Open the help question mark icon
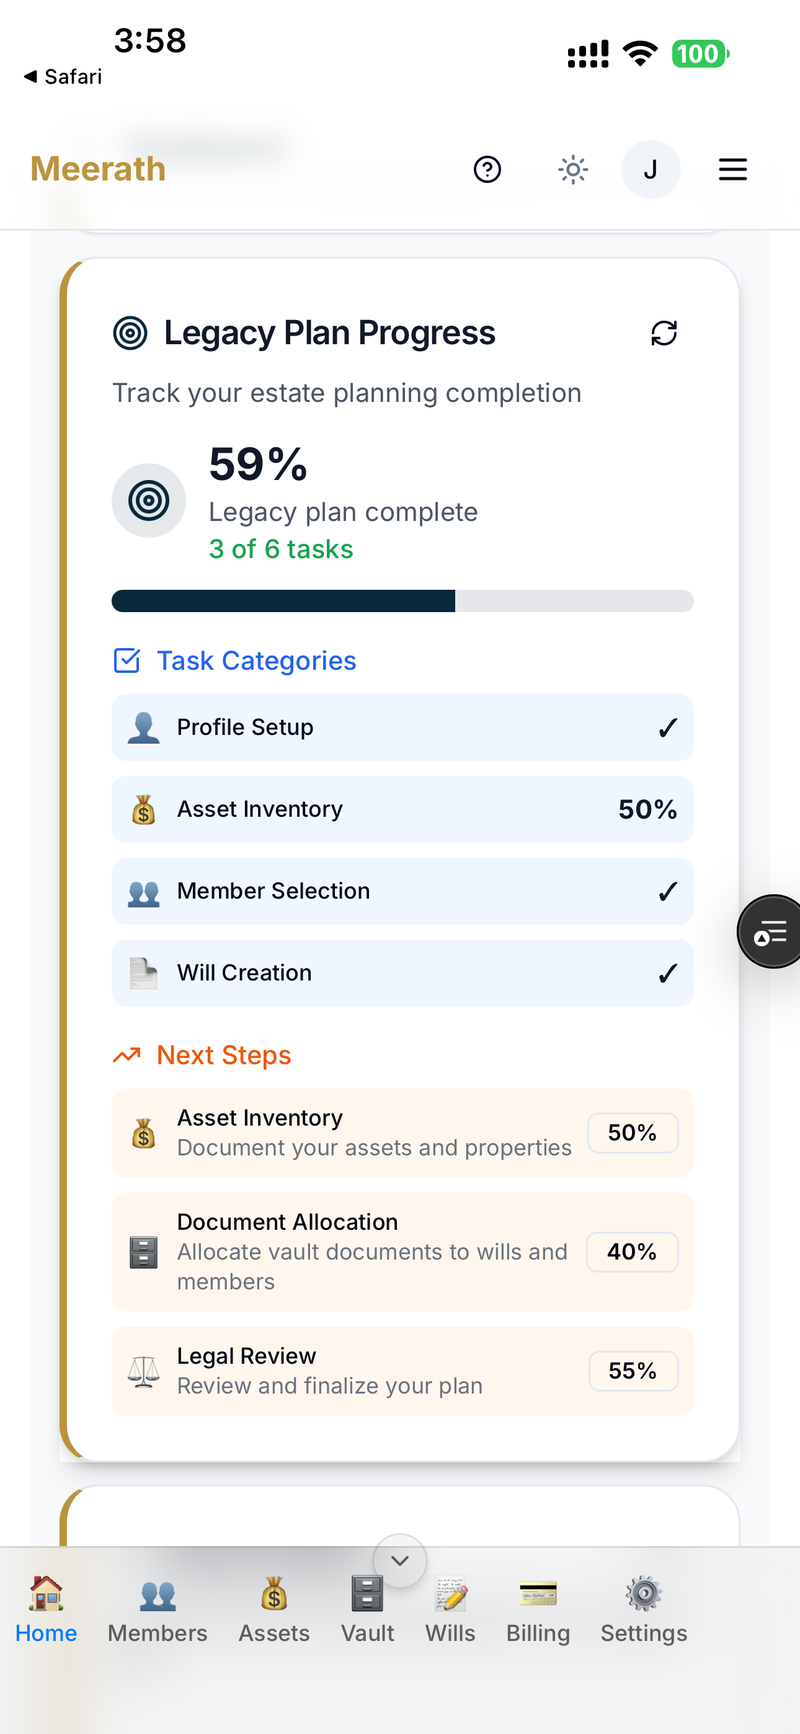This screenshot has height=1734, width=800. 487,169
